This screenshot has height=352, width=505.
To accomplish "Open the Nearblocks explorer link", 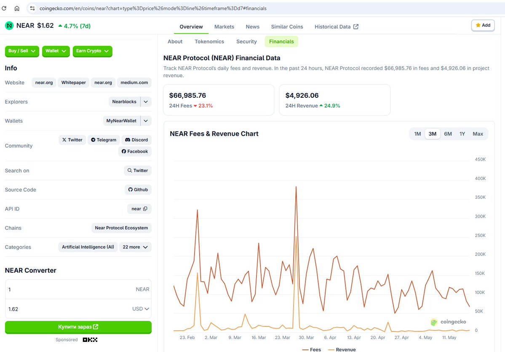I will pos(124,102).
